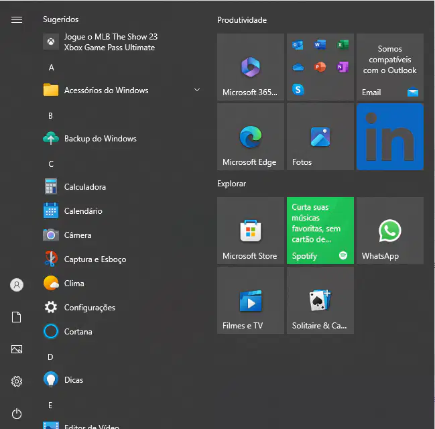Open Settings gear in the left sidebar
The image size is (435, 429).
(x=17, y=381)
